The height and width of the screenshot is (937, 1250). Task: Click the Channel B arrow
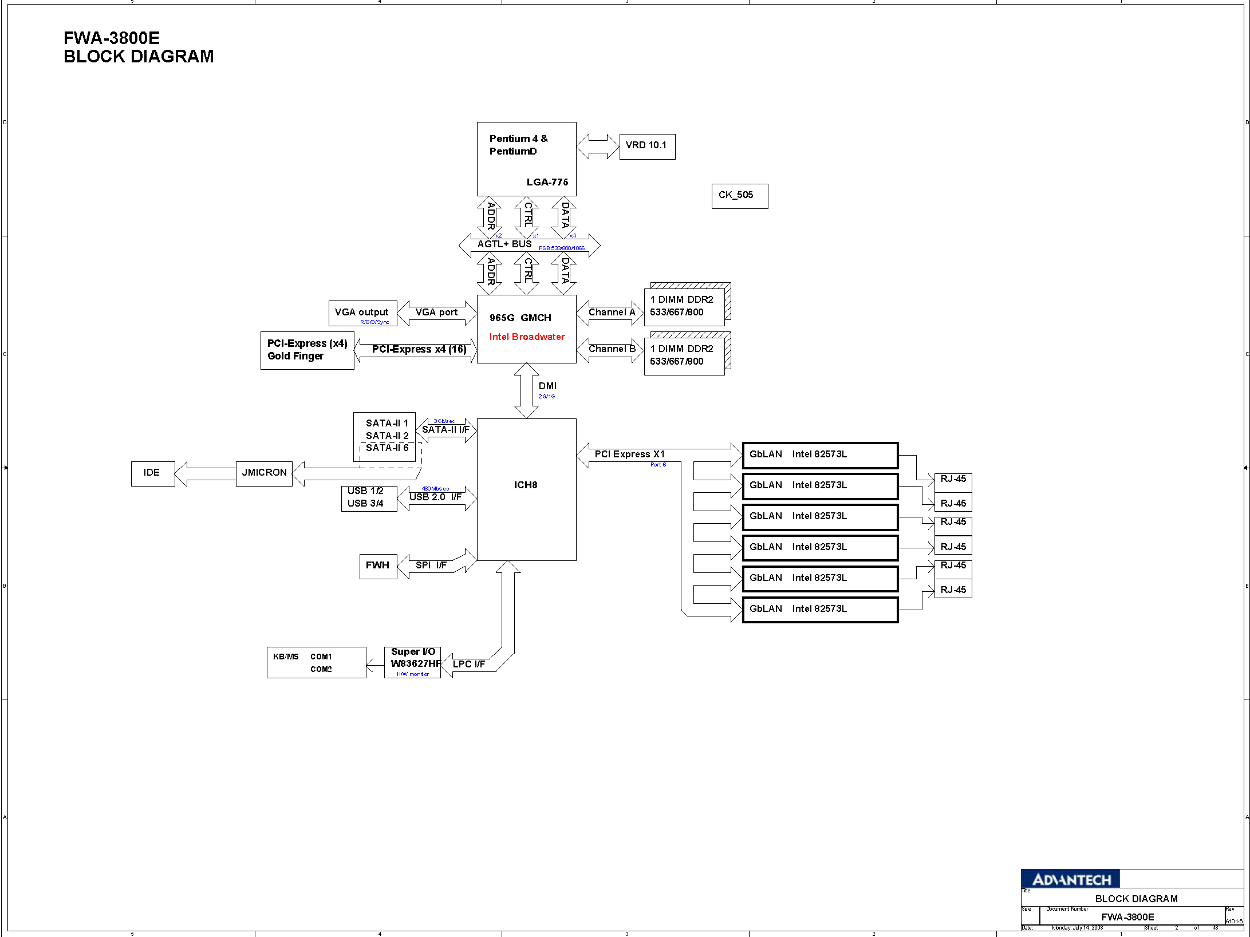point(610,349)
